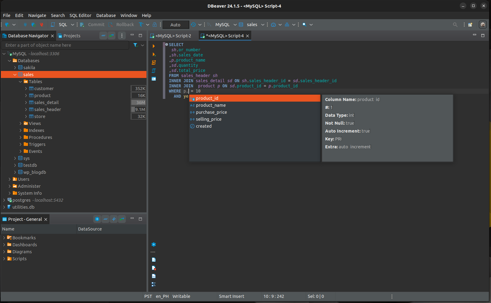Open Project panel configure gear icon
This screenshot has height=303, width=491.
tap(97, 219)
